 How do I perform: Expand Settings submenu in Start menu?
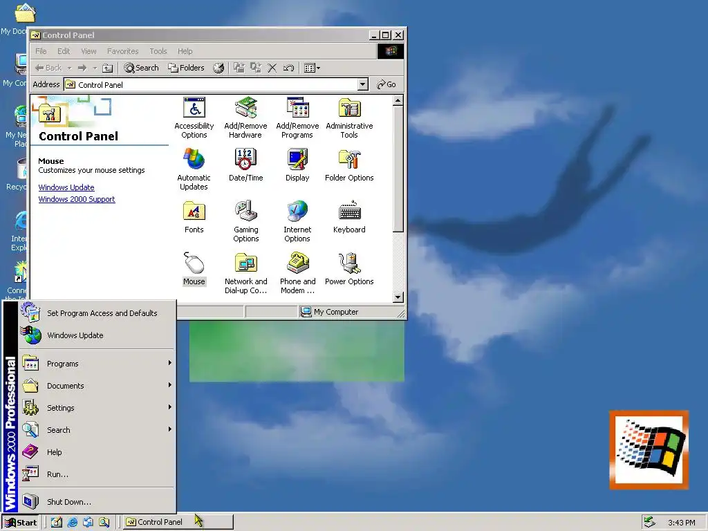[97, 408]
